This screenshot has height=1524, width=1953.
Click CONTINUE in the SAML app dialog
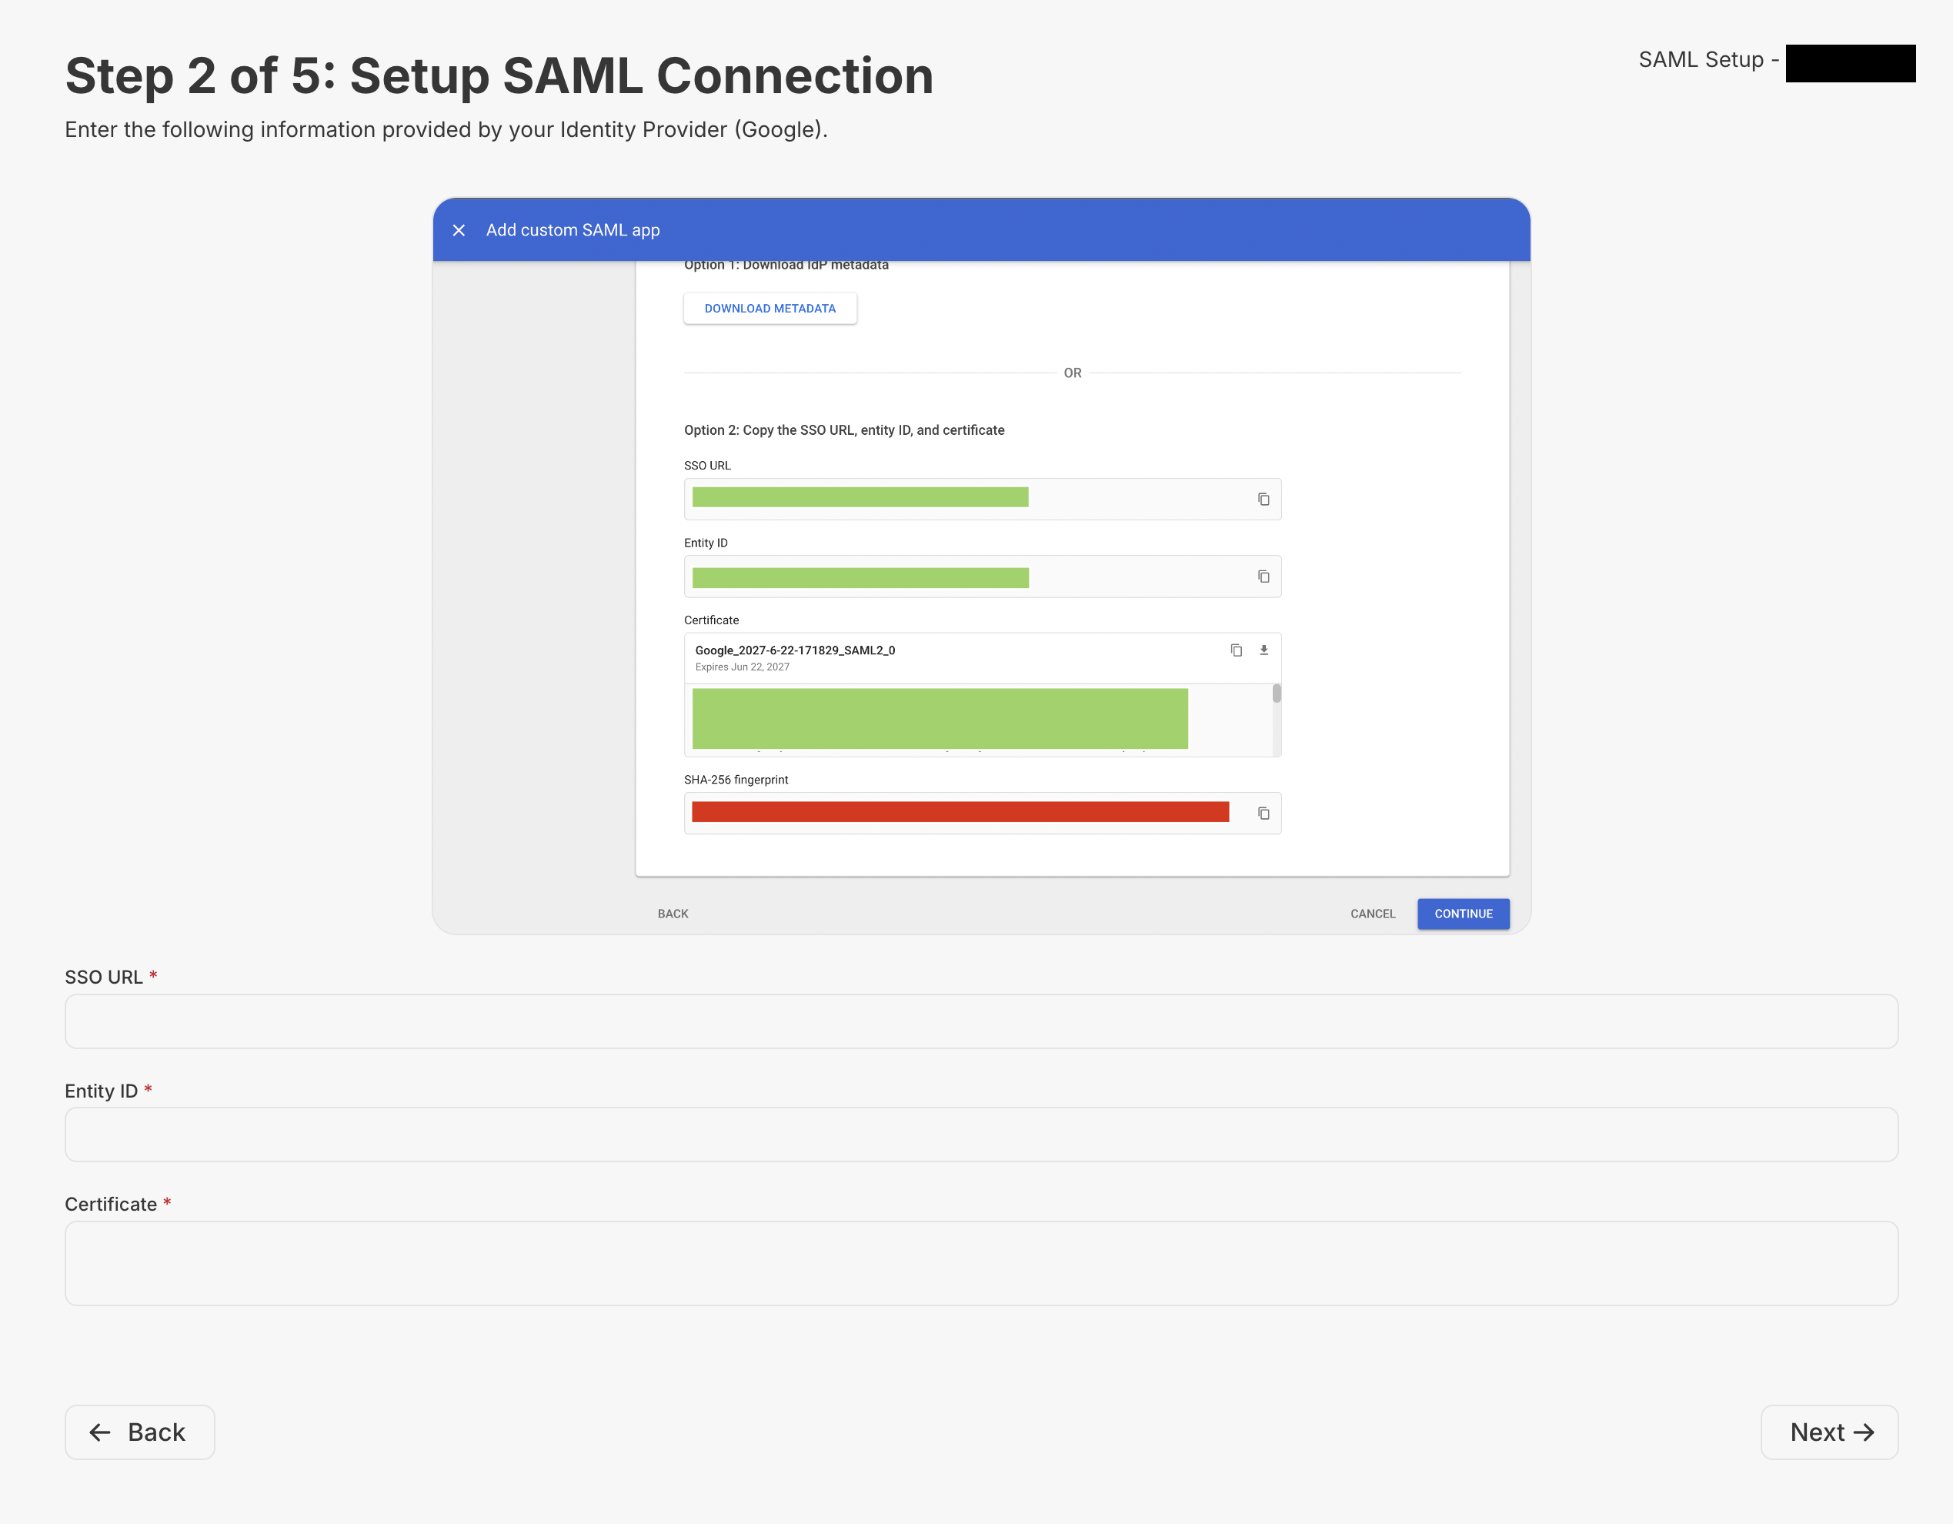click(x=1463, y=913)
